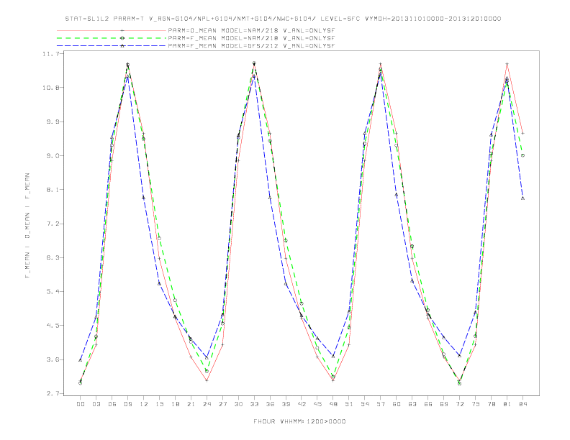This screenshot has width=570, height=440.
Task: Click x-axis tick label 09
Action: (127, 404)
